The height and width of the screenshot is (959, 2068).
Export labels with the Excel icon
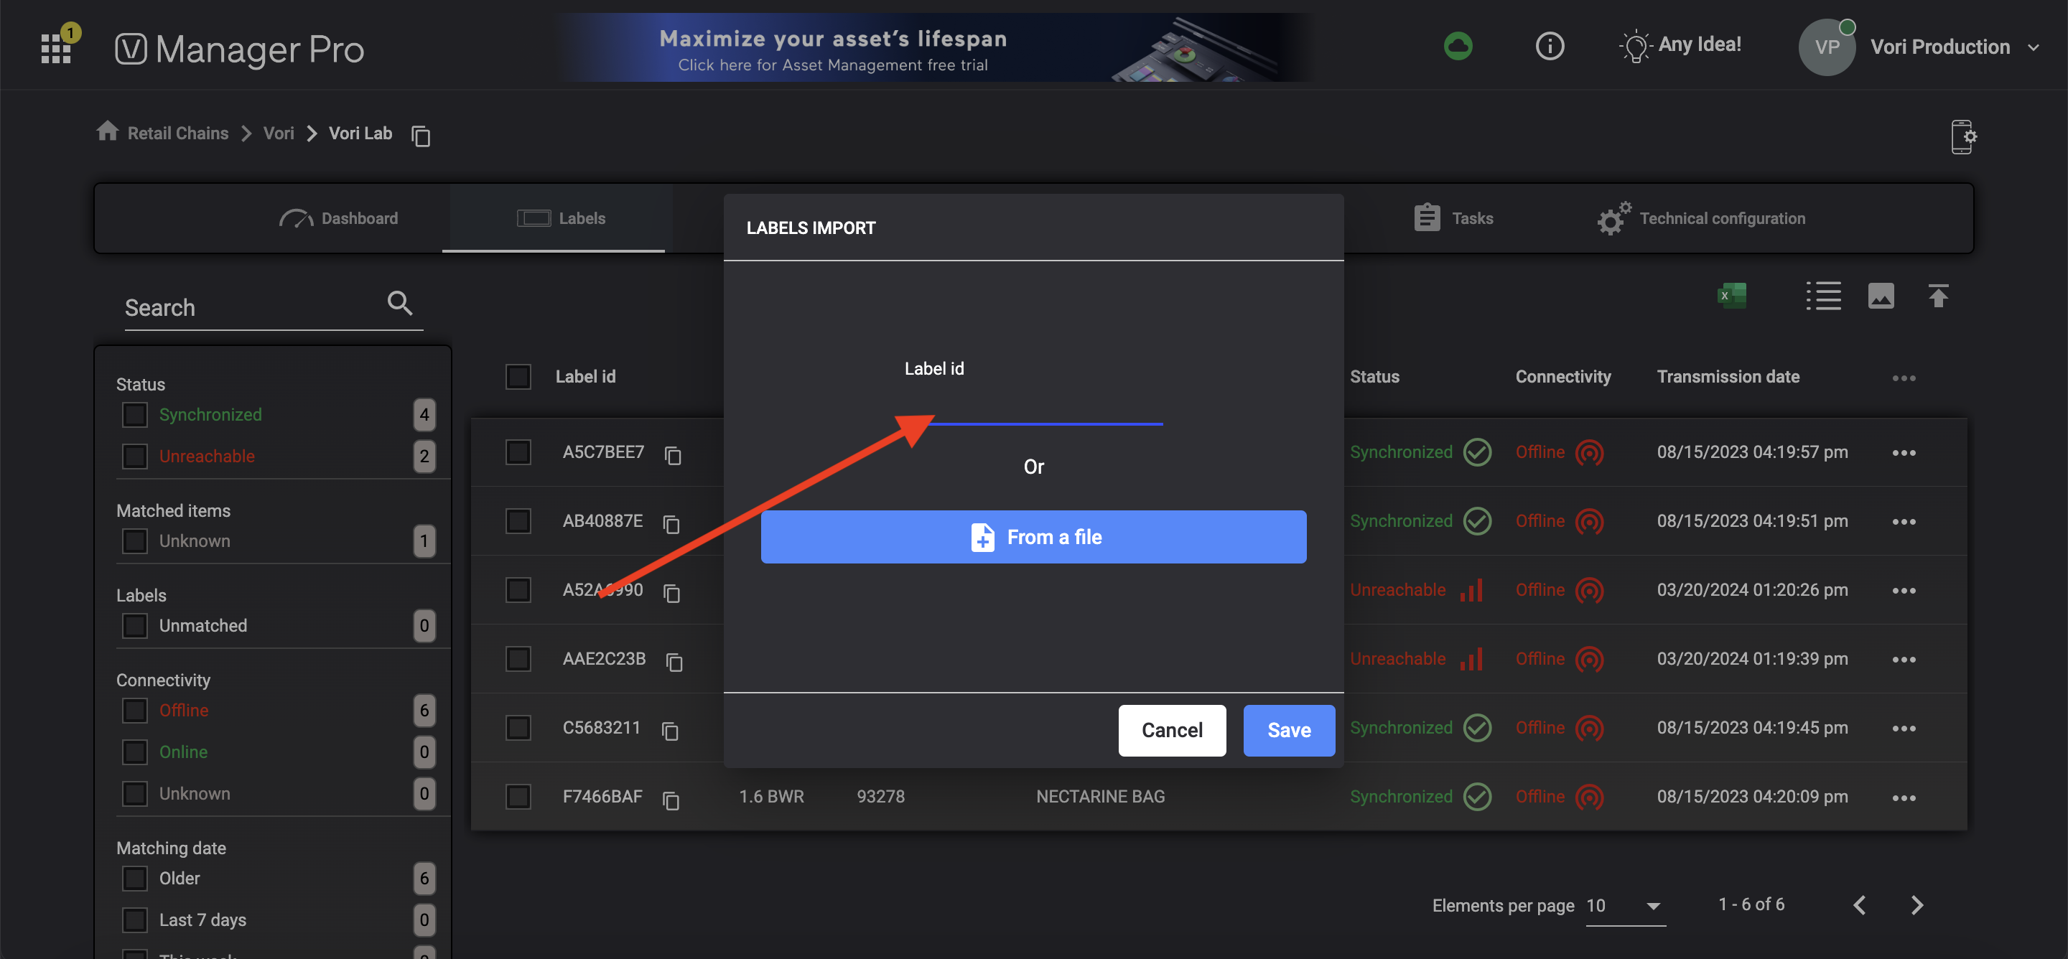[1732, 296]
